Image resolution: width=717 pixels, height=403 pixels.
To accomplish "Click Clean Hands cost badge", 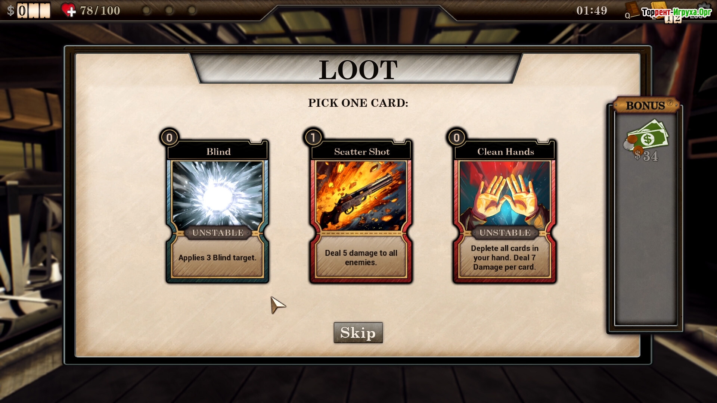I will 457,138.
